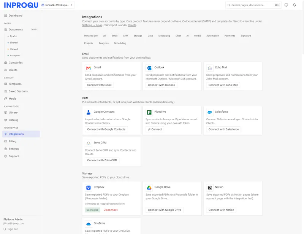Click Connect with Google Contacts
Screen dimensions: 304x234
[106, 129]
